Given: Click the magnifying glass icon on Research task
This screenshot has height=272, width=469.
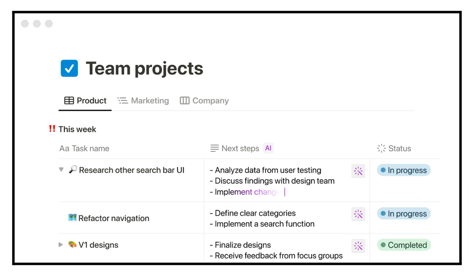Looking at the screenshot, I should pos(73,170).
